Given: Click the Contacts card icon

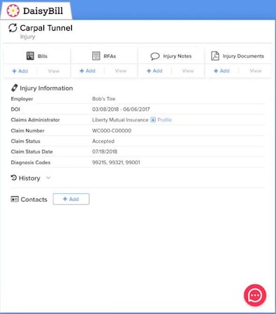Looking at the screenshot, I should coord(15,199).
